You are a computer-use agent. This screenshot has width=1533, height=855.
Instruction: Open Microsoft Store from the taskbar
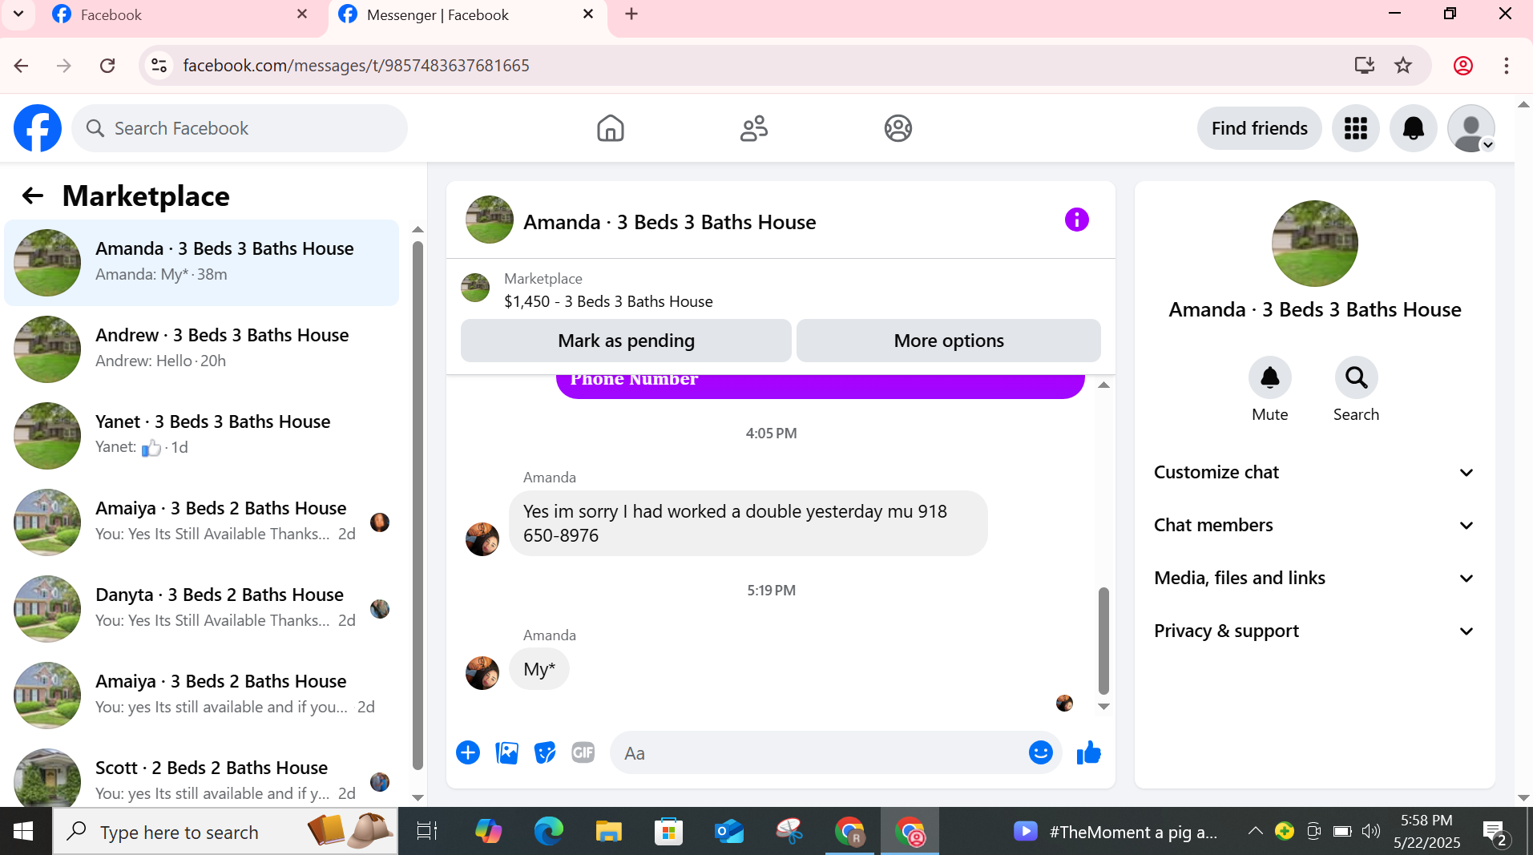(668, 832)
